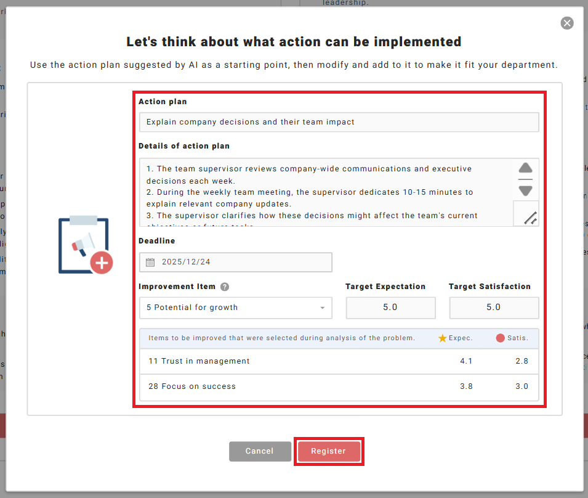The height and width of the screenshot is (498, 588).
Task: Focus the Details of action plan textarea
Action: [326, 192]
